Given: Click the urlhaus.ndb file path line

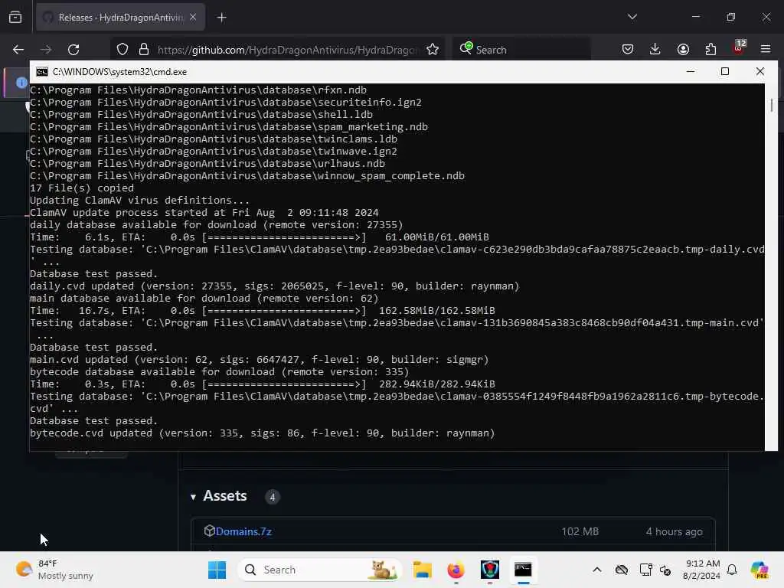Looking at the screenshot, I should (x=207, y=164).
